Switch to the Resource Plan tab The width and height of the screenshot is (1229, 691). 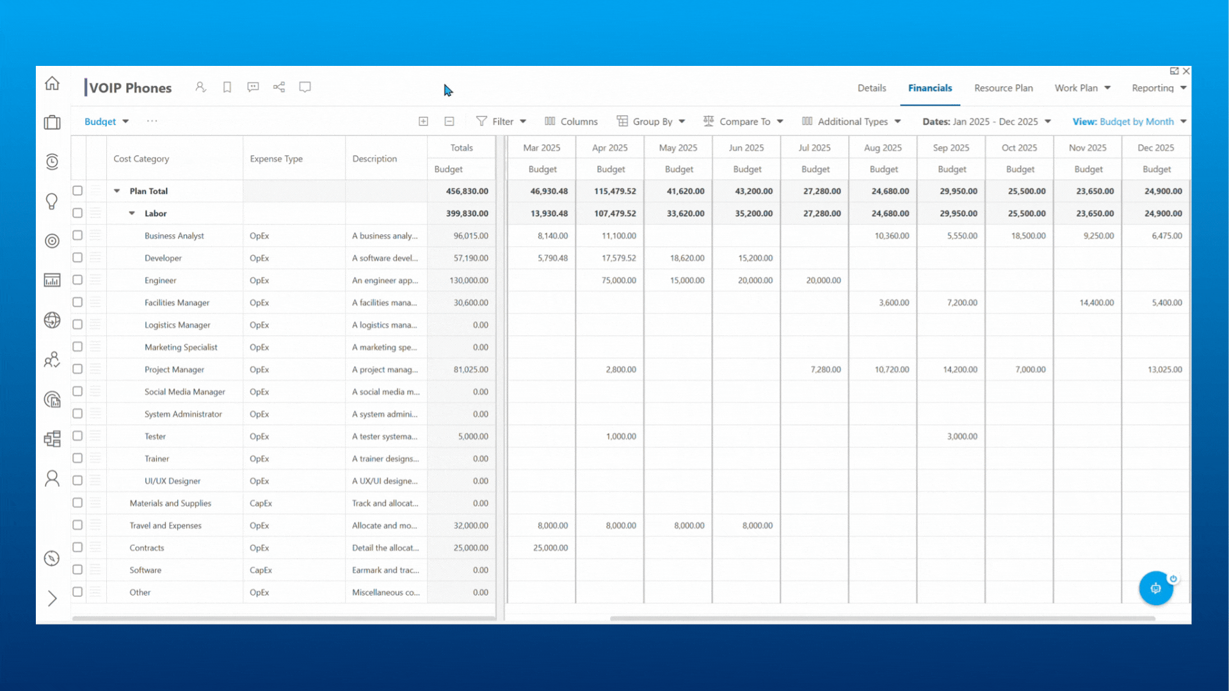tap(1003, 88)
